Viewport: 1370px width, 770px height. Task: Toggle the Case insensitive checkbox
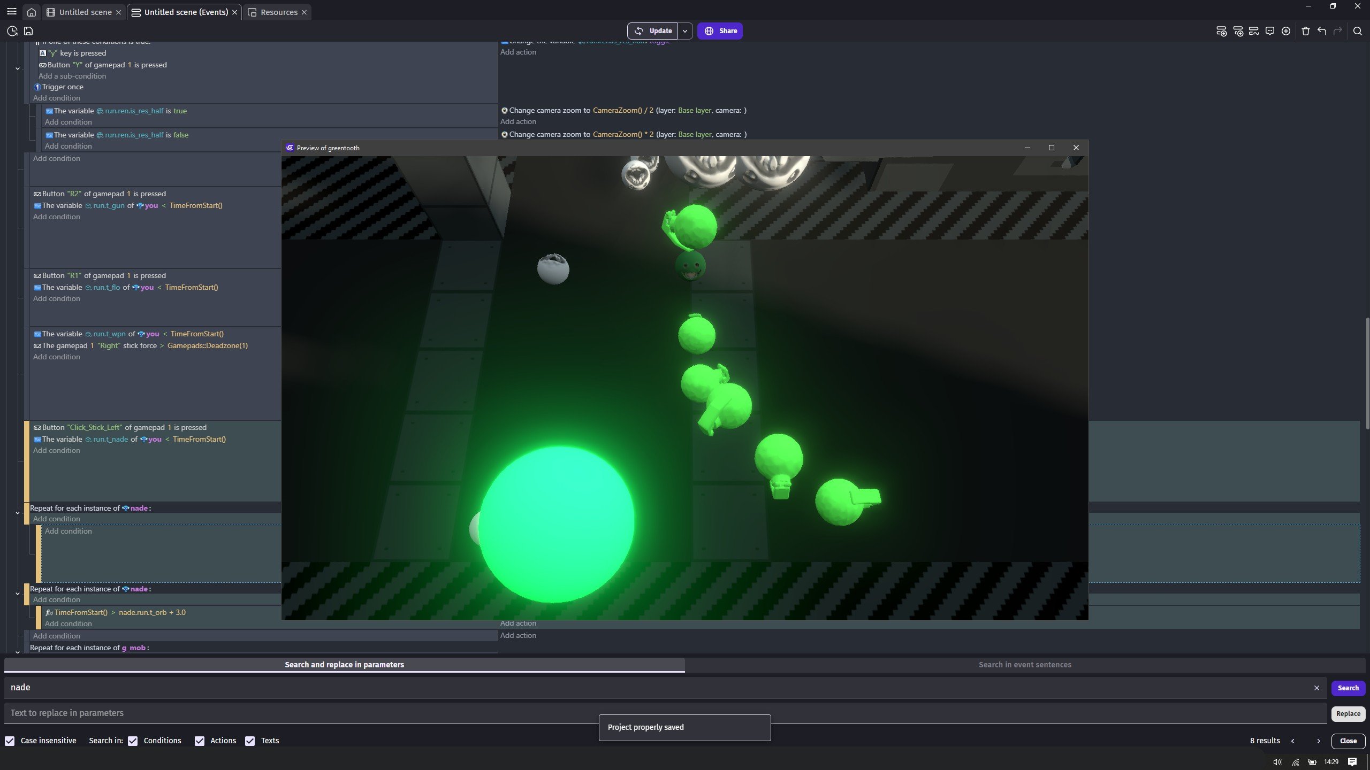tap(10, 741)
